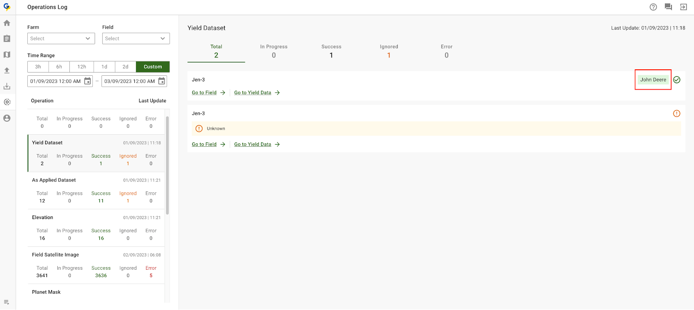The width and height of the screenshot is (694, 310).
Task: Open the chat messages icon
Action: pos(668,7)
